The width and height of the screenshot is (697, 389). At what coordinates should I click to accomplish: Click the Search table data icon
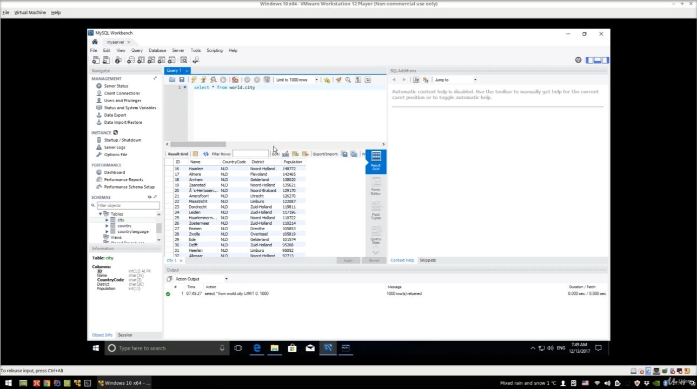click(x=184, y=60)
